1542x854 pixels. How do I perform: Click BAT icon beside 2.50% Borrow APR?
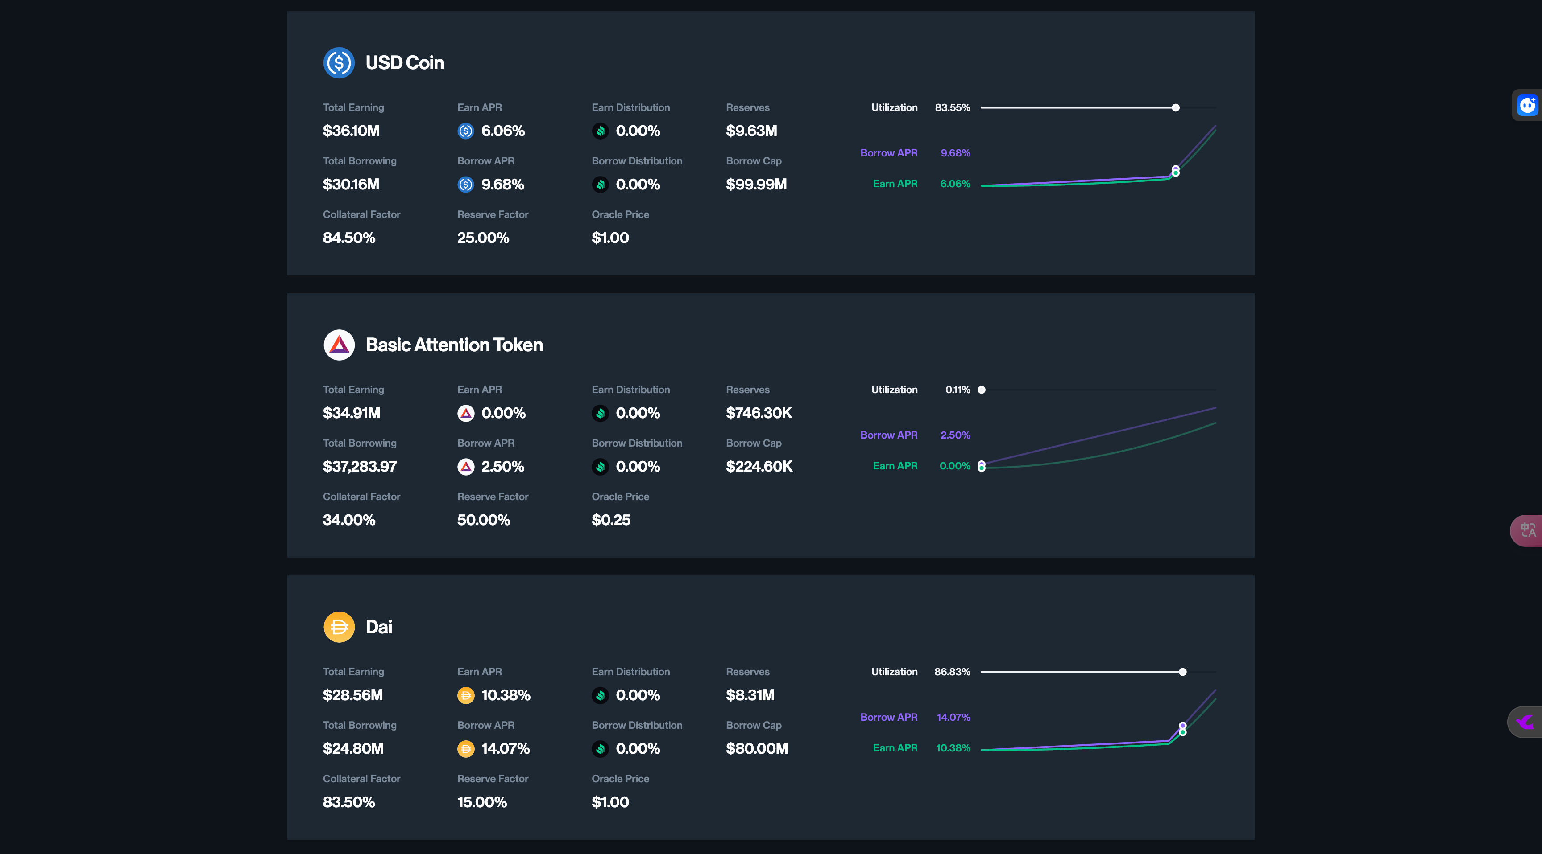tap(466, 467)
